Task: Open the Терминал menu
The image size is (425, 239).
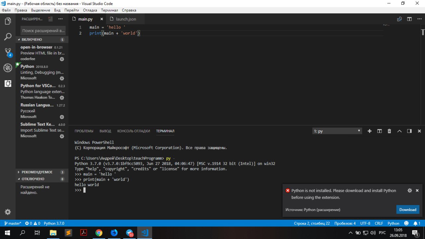Action: 109,10
